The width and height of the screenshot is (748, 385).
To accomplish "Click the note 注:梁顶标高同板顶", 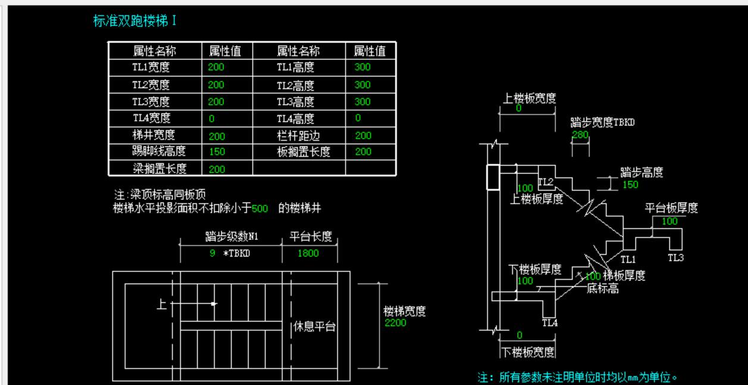I will [160, 194].
